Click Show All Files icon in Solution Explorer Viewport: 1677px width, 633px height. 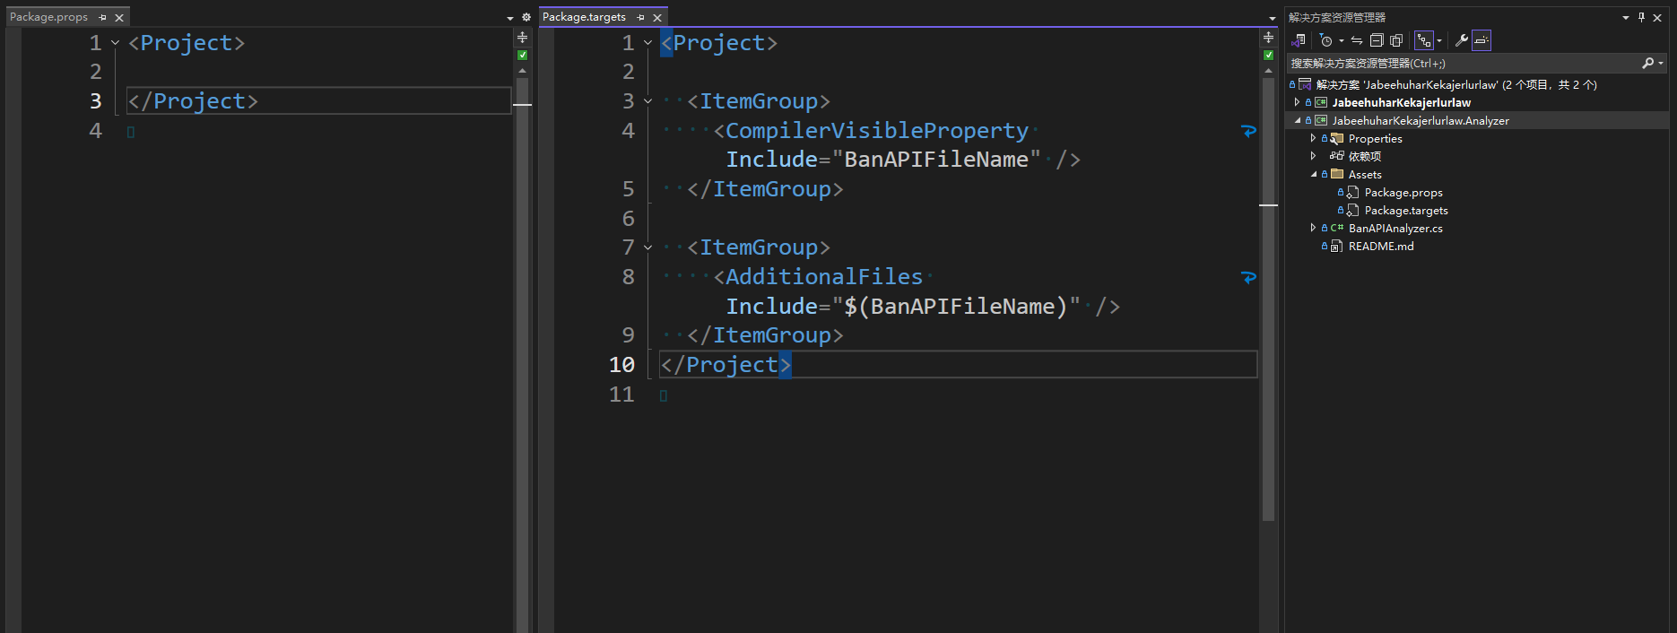coord(1396,40)
